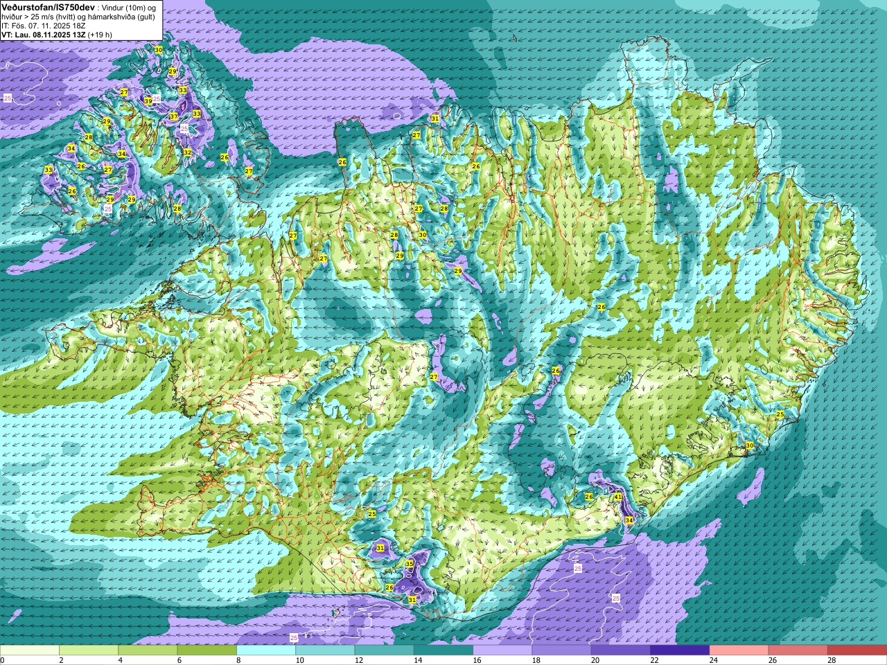Pick the 4–6 m/s green legend swatch
Screen dimensions: 887x665
148,650
